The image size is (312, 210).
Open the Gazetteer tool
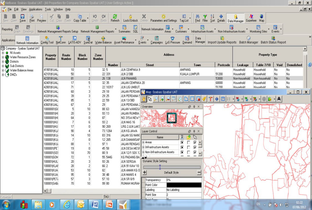[251, 18]
